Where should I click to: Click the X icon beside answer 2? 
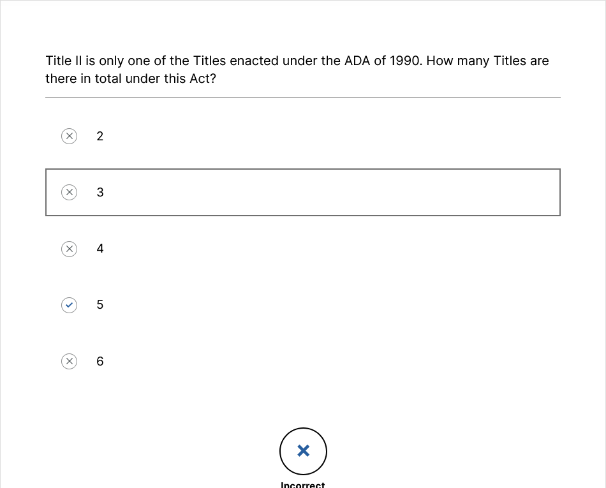[69, 137]
